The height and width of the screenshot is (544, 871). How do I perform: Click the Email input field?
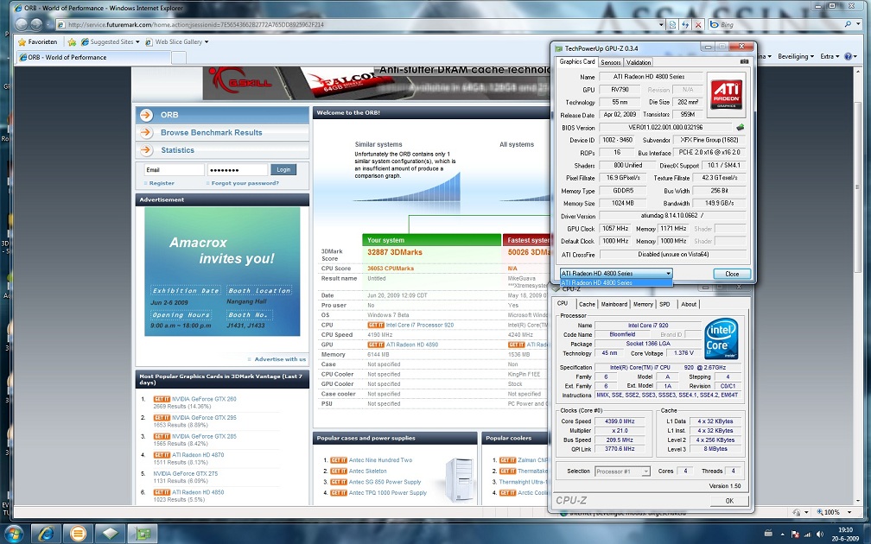[174, 170]
